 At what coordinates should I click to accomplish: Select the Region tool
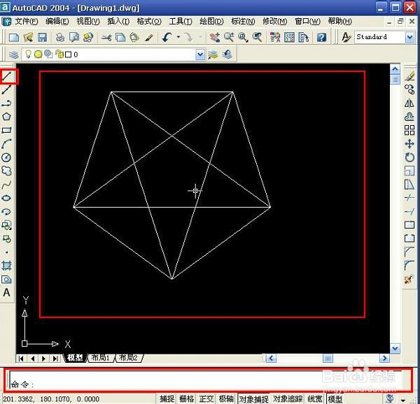click(7, 280)
